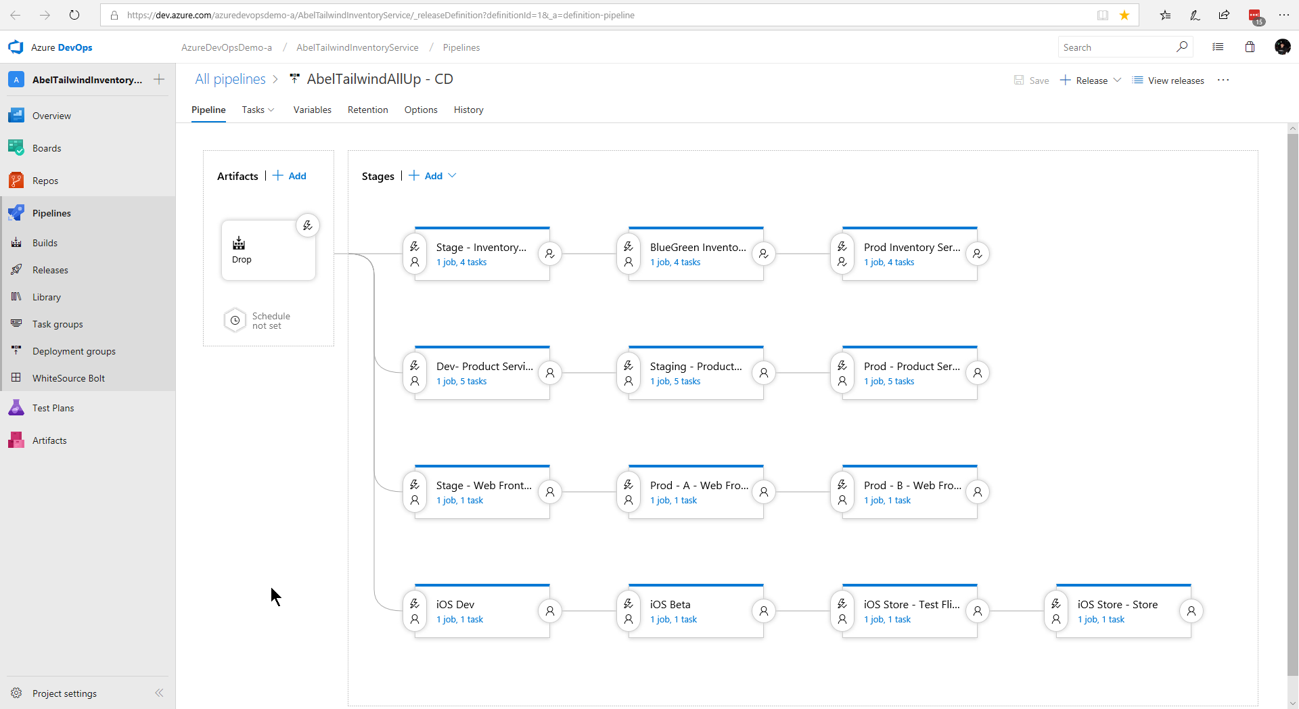Open the work items list icon in header

(x=1218, y=47)
